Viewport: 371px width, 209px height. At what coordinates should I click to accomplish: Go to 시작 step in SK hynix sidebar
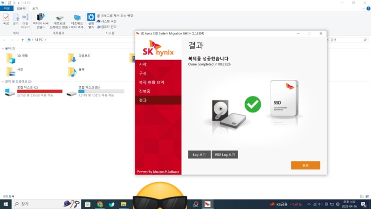158,64
